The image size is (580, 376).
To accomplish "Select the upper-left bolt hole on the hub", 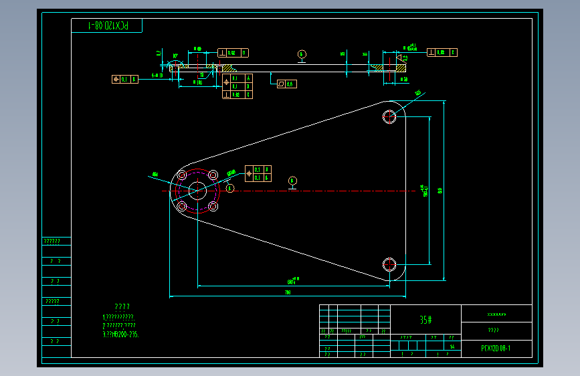I will (181, 175).
